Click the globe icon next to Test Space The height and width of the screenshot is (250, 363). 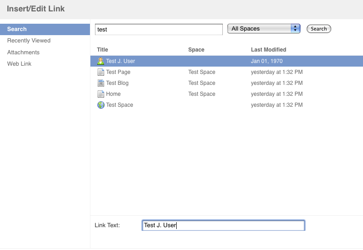[101, 105]
